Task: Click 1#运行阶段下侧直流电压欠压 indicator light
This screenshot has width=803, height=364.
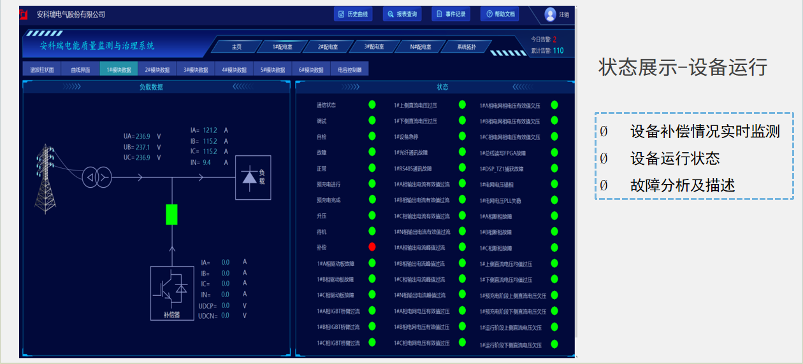Action: 554,344
